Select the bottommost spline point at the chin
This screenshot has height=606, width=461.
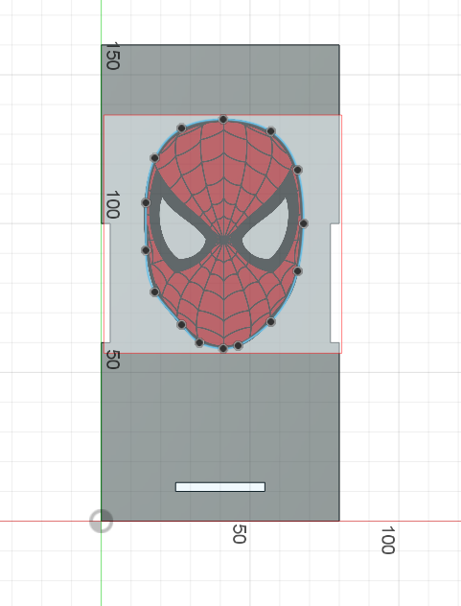(223, 349)
